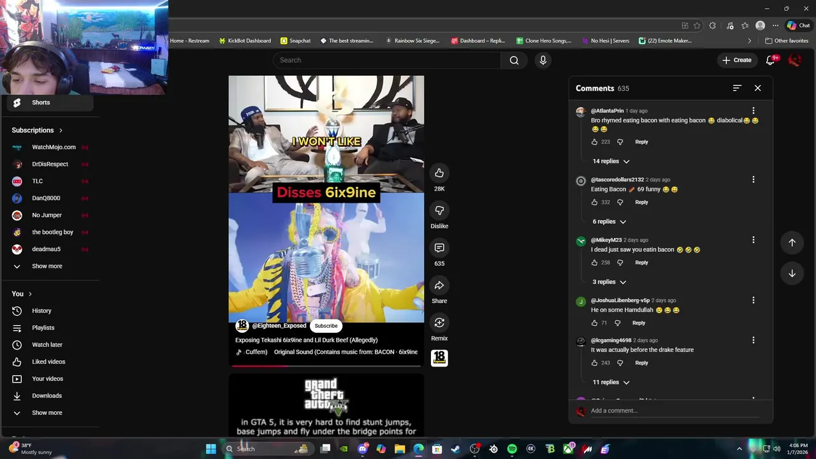Image resolution: width=816 pixels, height=459 pixels.
Task: Like the @tascoredollars2132 comment
Action: coord(594,202)
